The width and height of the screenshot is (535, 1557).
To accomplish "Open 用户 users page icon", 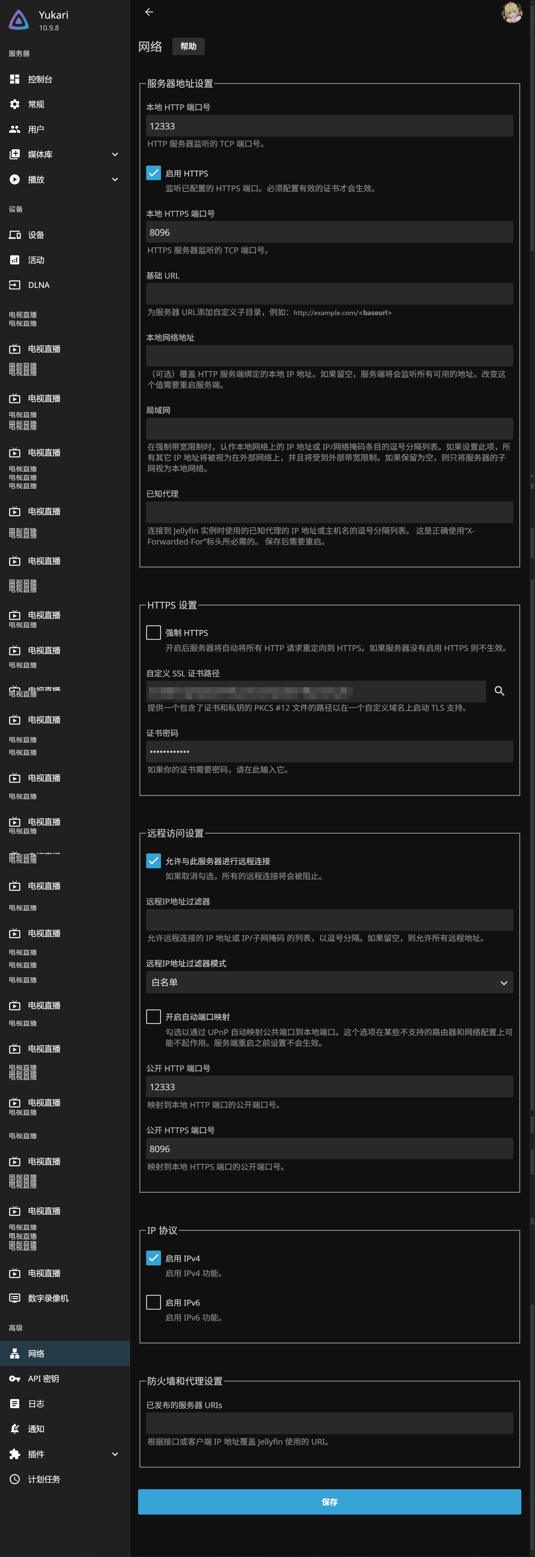I will point(15,129).
